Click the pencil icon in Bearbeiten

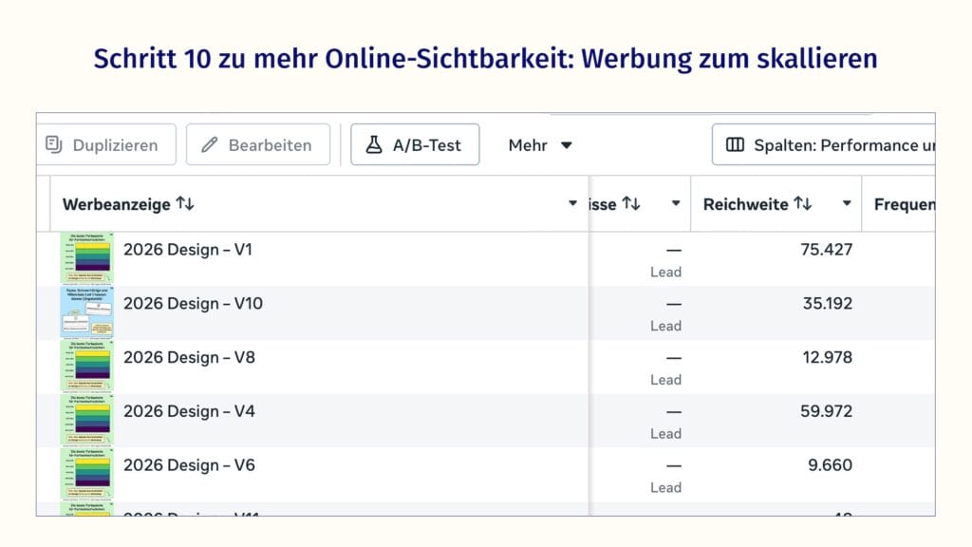pyautogui.click(x=210, y=144)
